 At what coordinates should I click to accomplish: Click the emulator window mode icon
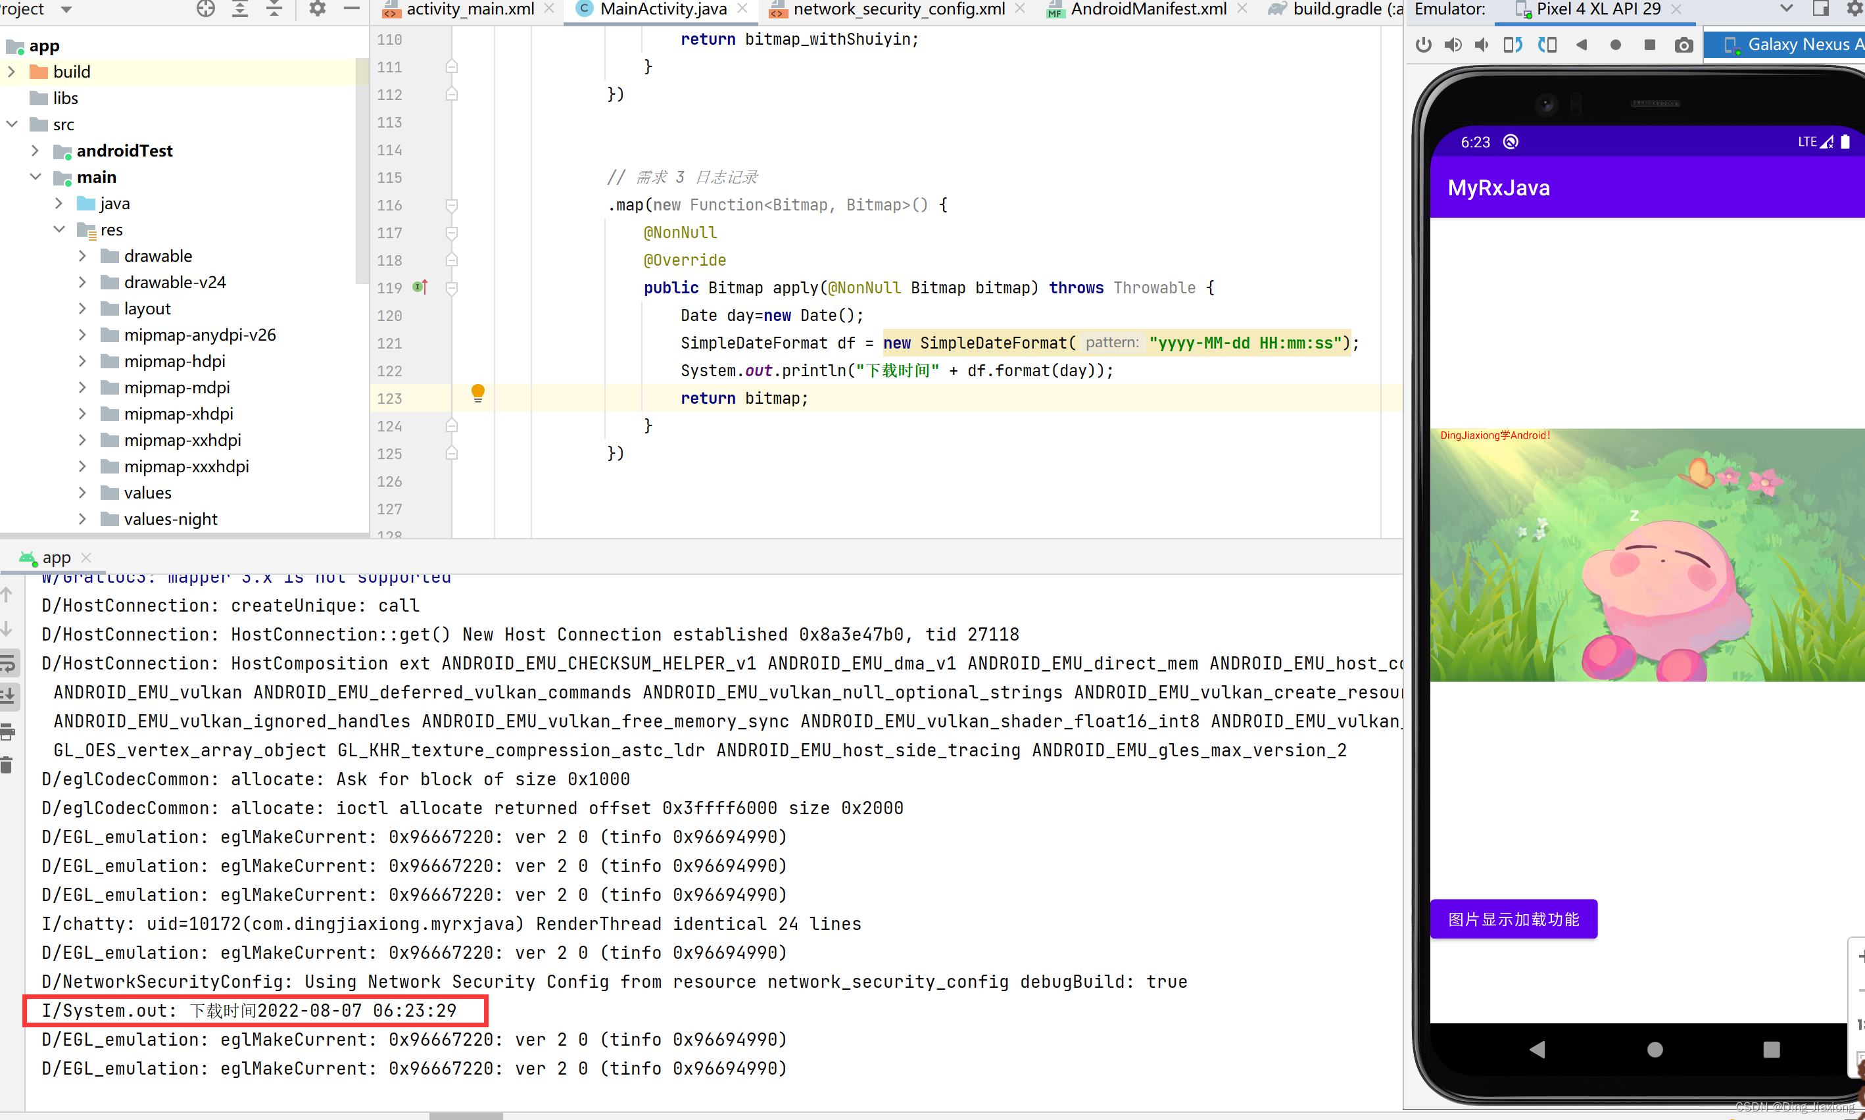1820,9
